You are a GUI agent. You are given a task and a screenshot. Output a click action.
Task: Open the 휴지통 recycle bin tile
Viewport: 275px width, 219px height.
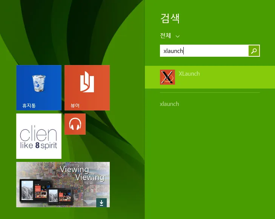tap(39, 88)
